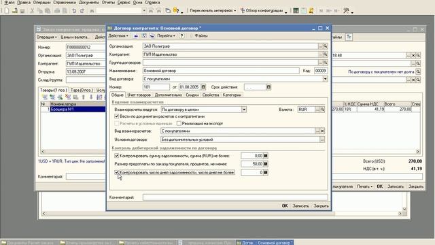Click the Help icon with question mark in toolbar
This screenshot has height=245, width=435.
coord(176,11)
